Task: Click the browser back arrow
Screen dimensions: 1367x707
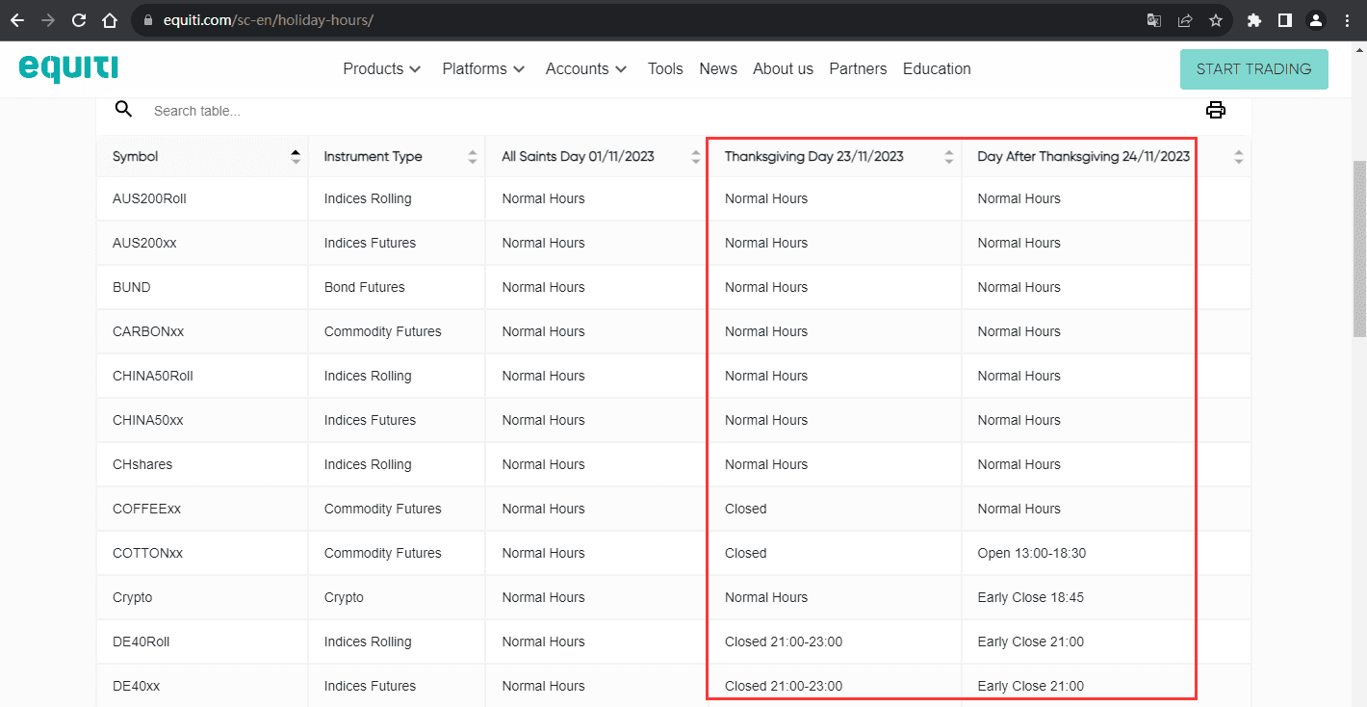Action: point(17,20)
